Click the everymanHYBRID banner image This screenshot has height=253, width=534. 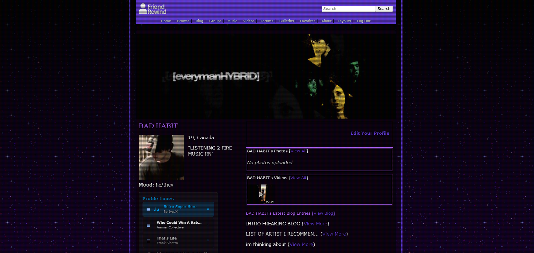(x=266, y=76)
